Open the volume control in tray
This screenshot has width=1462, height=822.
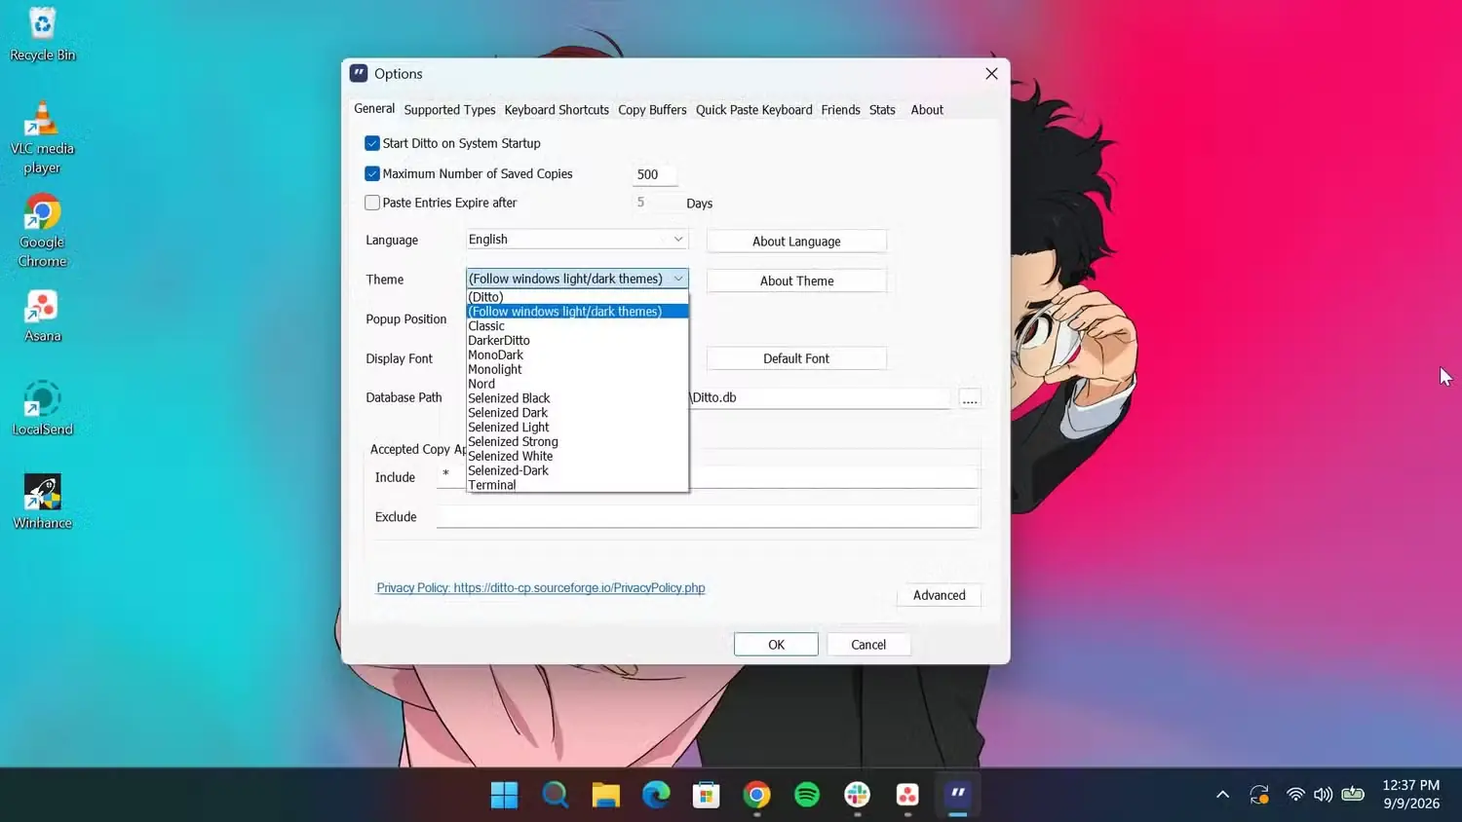coord(1323,795)
